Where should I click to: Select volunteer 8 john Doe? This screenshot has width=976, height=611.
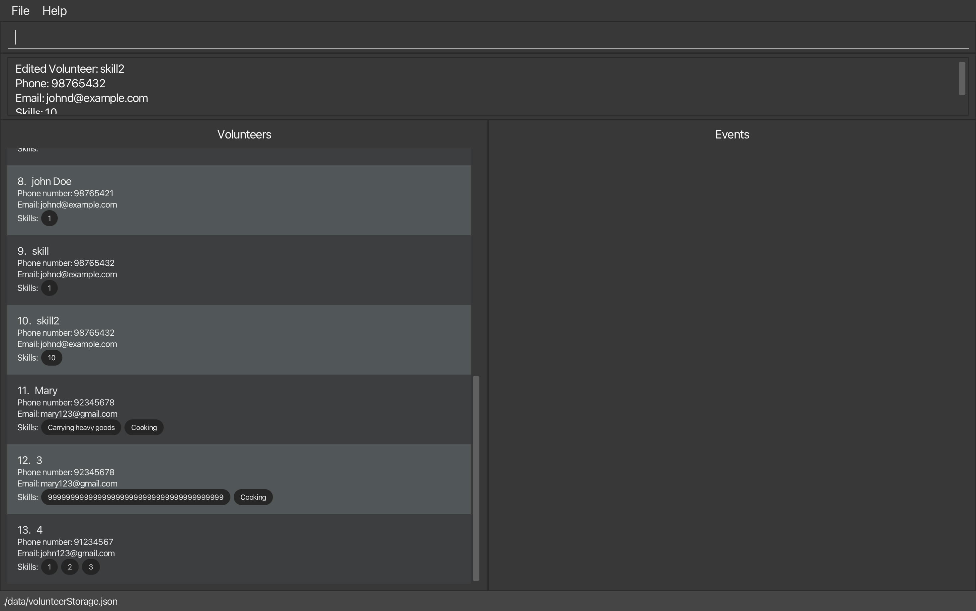(239, 200)
